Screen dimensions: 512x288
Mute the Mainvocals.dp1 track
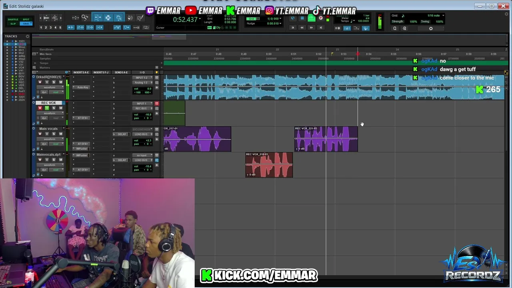pos(61,160)
